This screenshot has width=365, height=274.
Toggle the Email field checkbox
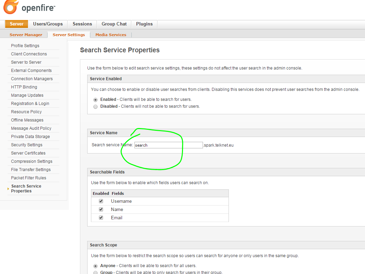(x=101, y=218)
